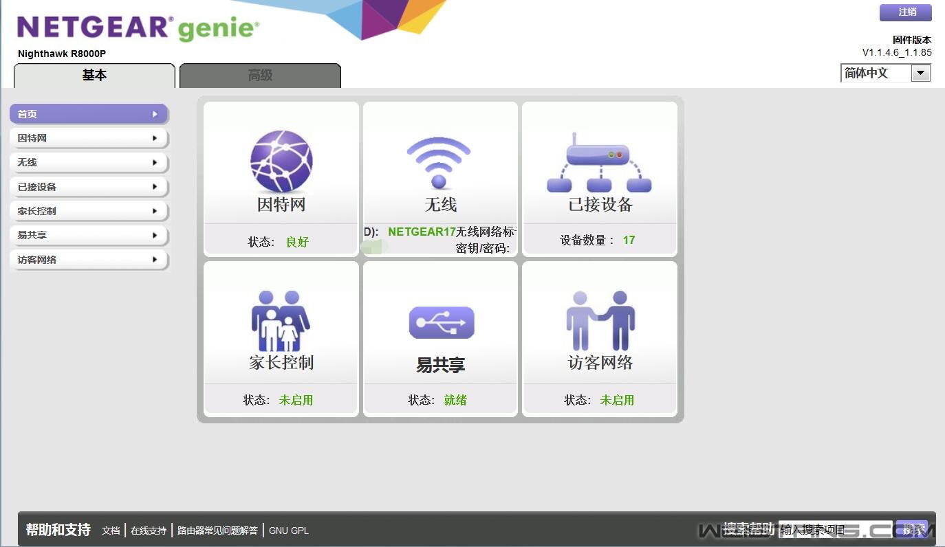
Task: Expand the 无线 sidebar item
Action: (89, 163)
